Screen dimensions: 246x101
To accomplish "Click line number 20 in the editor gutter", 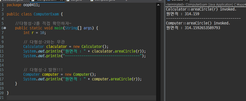I will point(2,93).
